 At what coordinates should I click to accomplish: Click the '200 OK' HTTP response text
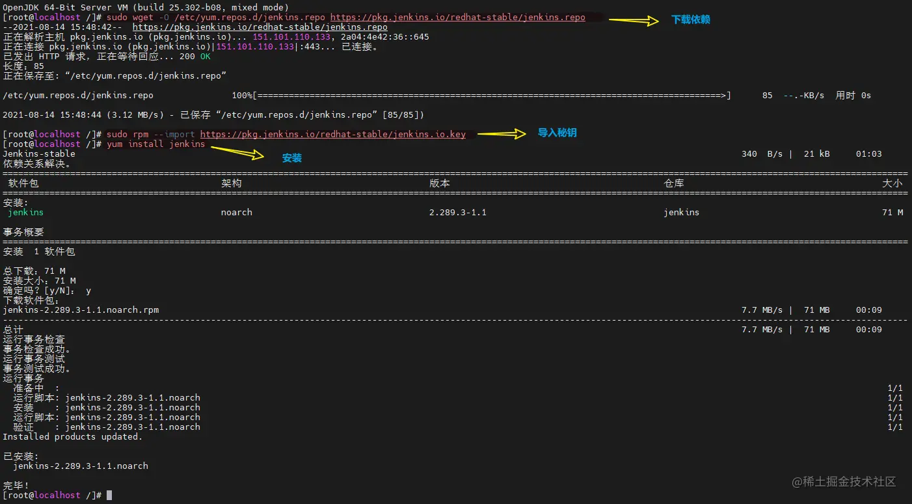coord(195,57)
